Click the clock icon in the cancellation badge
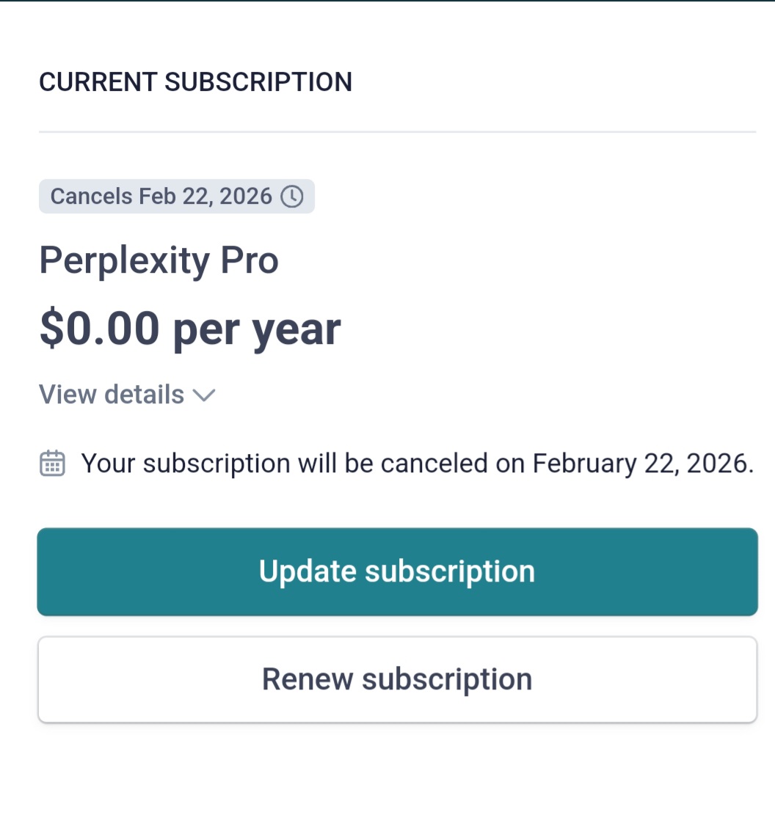The image size is (775, 820). coord(292,197)
